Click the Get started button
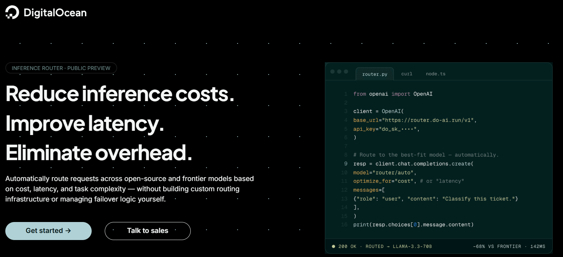This screenshot has height=257, width=563. (48, 231)
